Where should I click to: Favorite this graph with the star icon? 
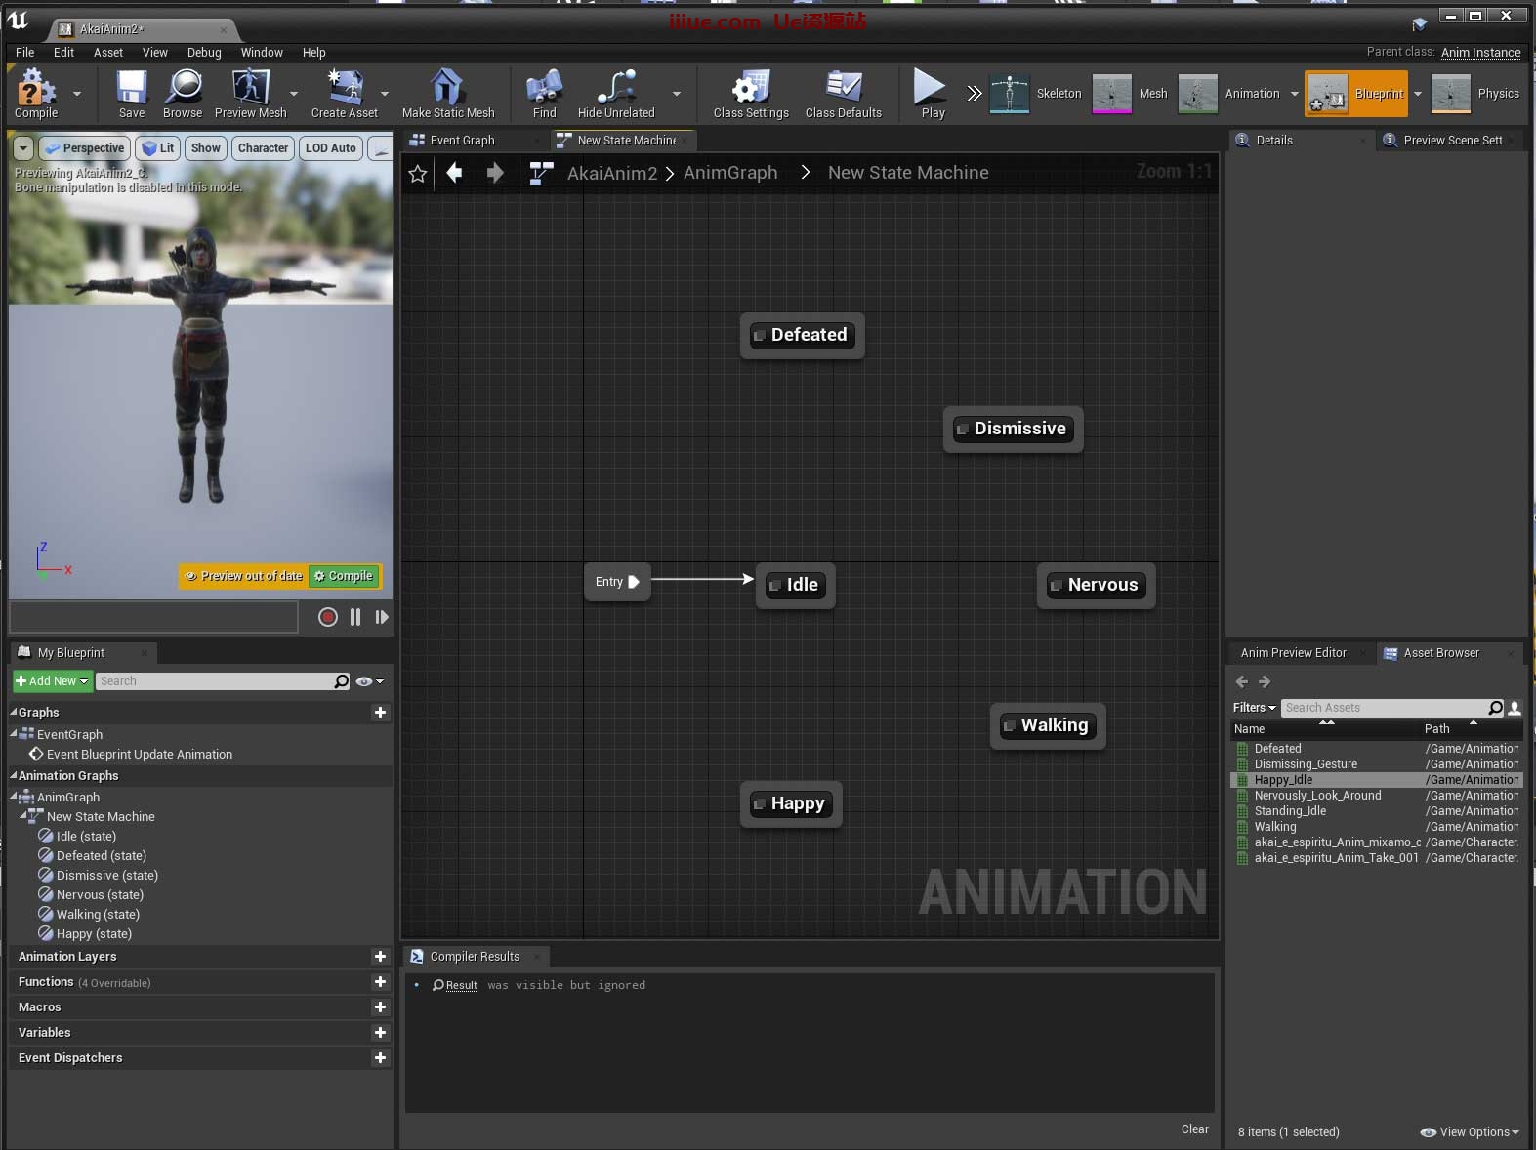pyautogui.click(x=418, y=174)
